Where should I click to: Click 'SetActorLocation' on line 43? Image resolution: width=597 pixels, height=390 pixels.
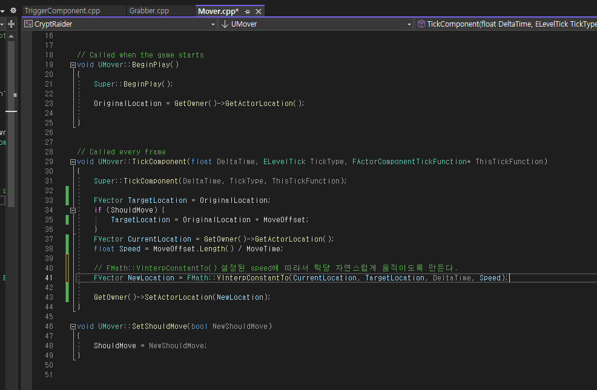click(x=179, y=297)
